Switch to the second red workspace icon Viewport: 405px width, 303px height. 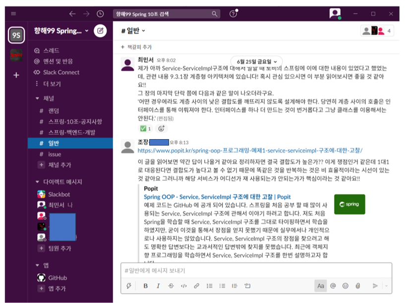[x=16, y=55]
